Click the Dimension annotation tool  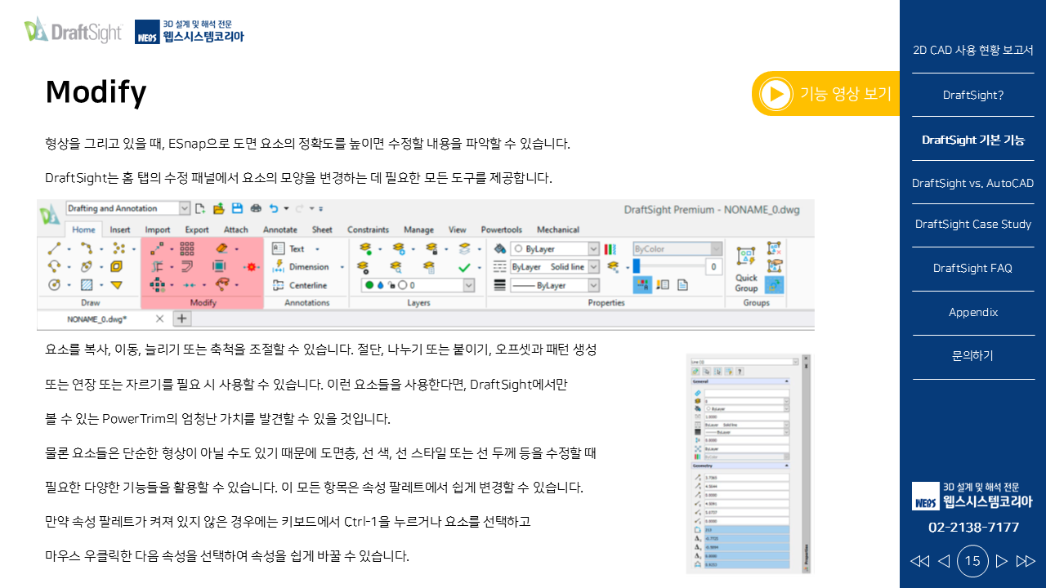coord(300,266)
